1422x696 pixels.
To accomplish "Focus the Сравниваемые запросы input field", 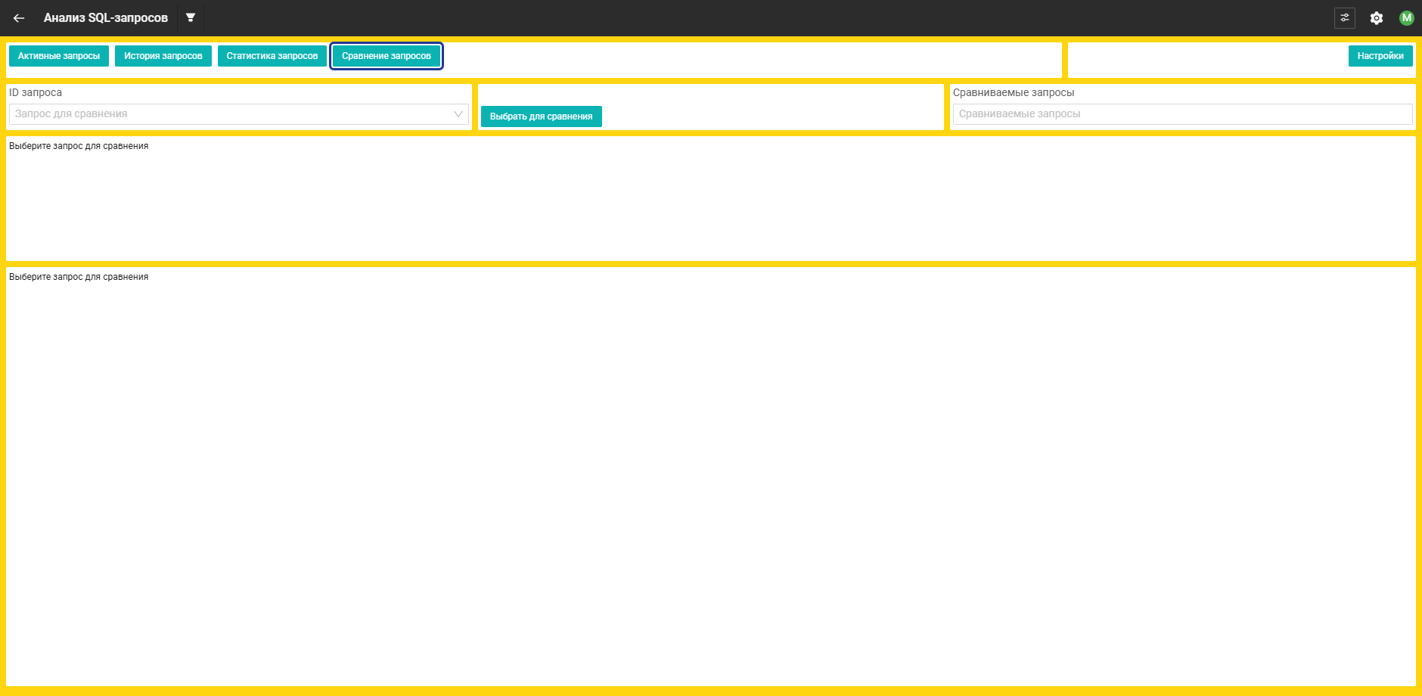I will click(x=1182, y=114).
